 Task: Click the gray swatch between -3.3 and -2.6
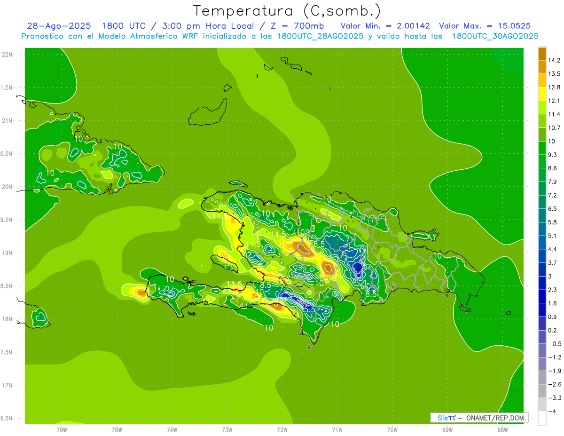(542, 391)
